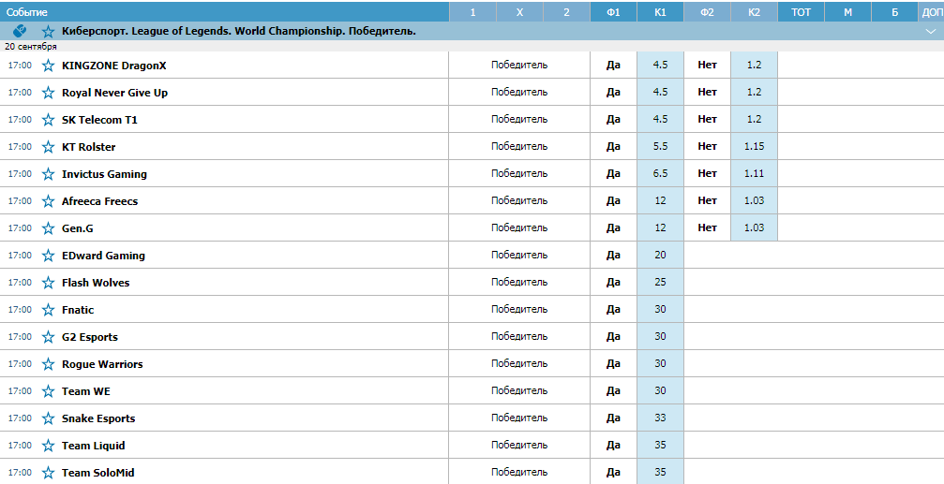
Task: Choose 20 odds for EDward Gaming
Action: [661, 255]
